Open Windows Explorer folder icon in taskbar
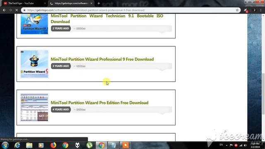265x149 pixels. pyautogui.click(x=29, y=145)
